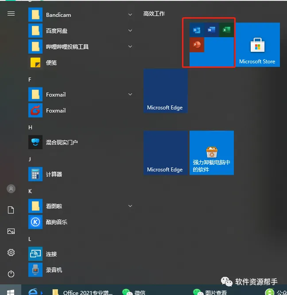Switch to the 图片查看 taskbar window
Screen dimensions: 287x295
click(x=210, y=292)
